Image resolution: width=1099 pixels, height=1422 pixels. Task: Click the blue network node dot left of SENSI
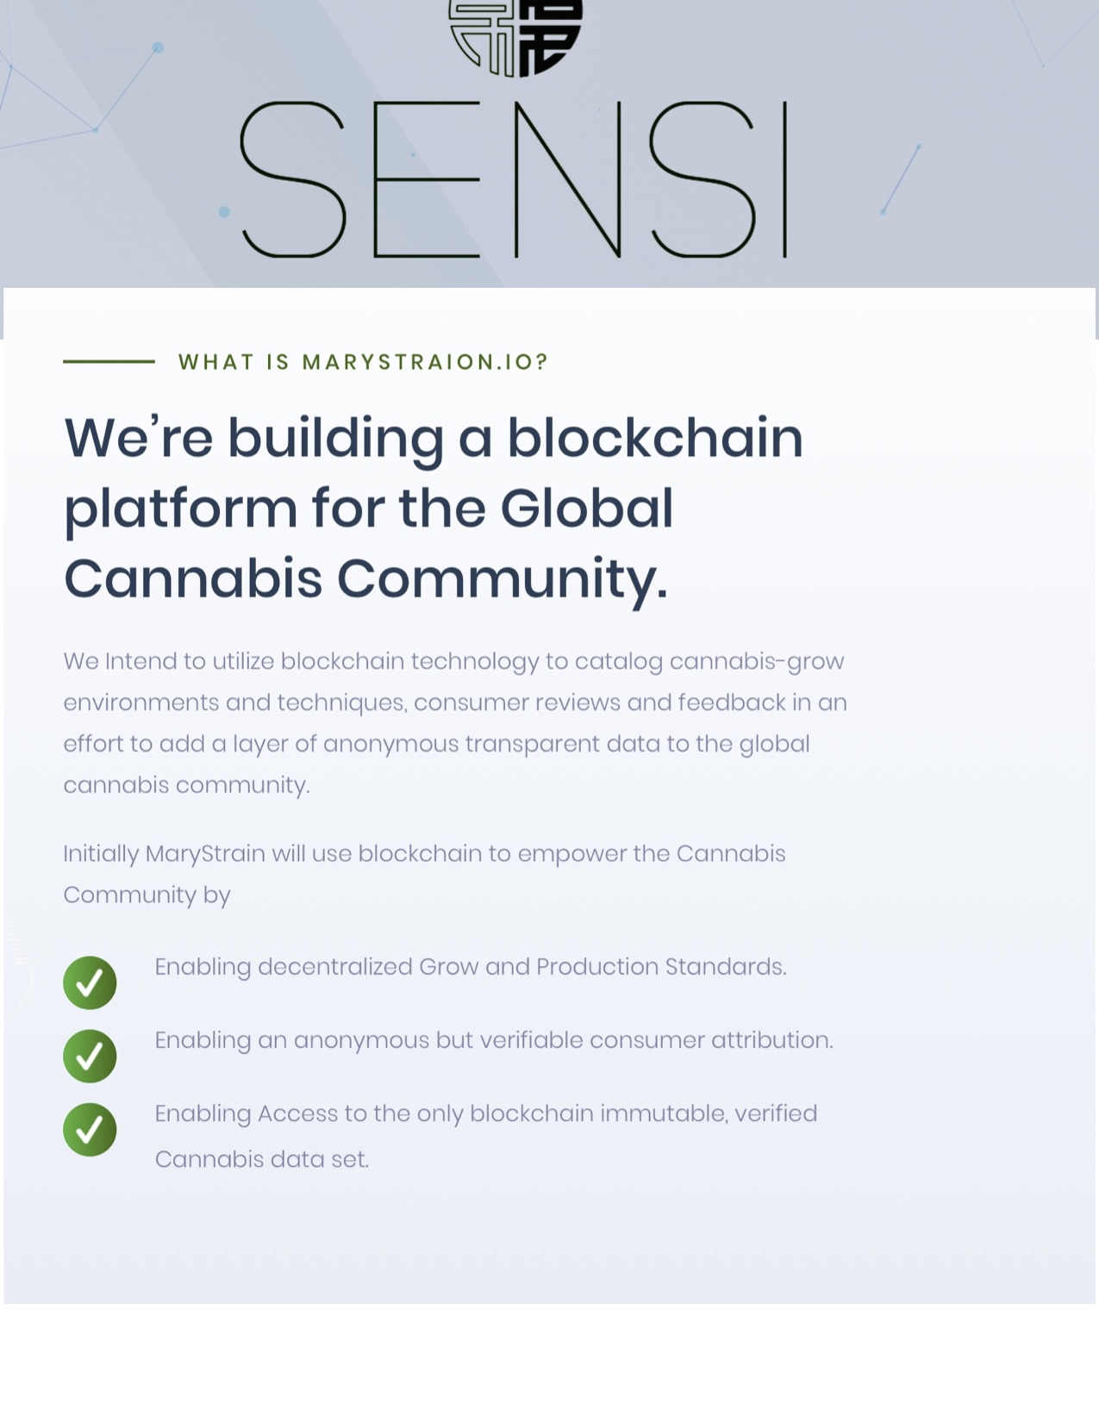point(224,211)
